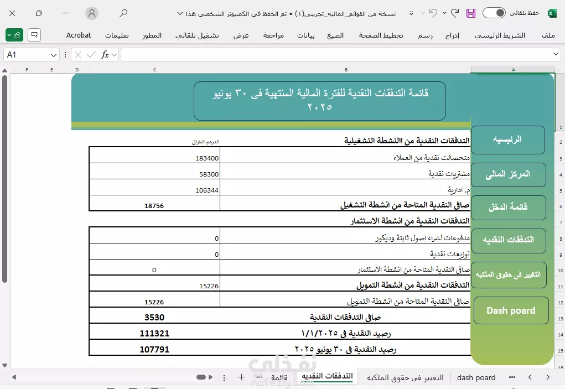
Task: Expand the Name Box dropdown arrow
Action: (54, 55)
